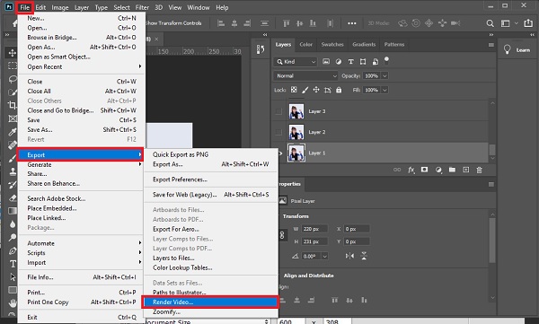The height and width of the screenshot is (324, 539).
Task: Open the Kind filter dropdown
Action: pyautogui.click(x=296, y=62)
